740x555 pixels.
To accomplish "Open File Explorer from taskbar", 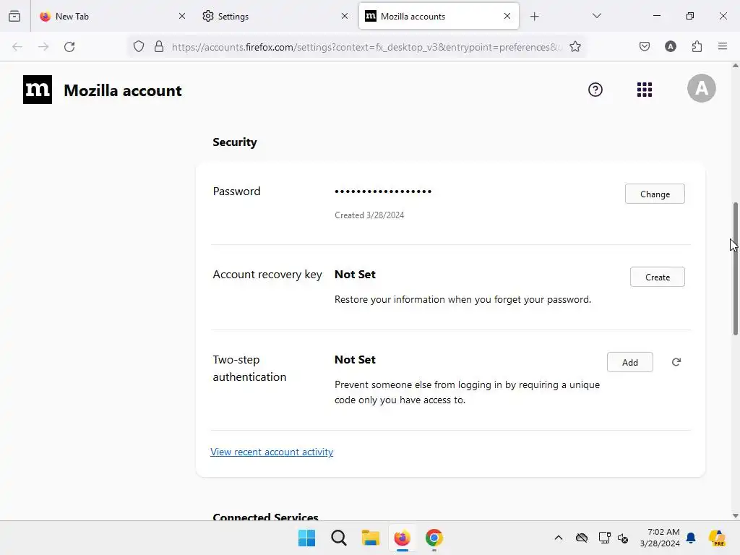I will pyautogui.click(x=371, y=538).
